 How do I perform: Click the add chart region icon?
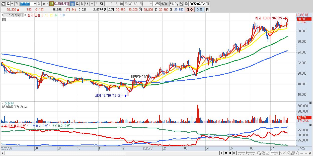[259, 153]
